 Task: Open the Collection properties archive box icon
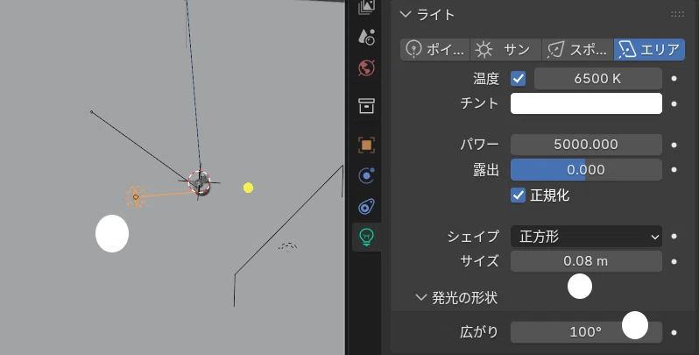coord(366,106)
